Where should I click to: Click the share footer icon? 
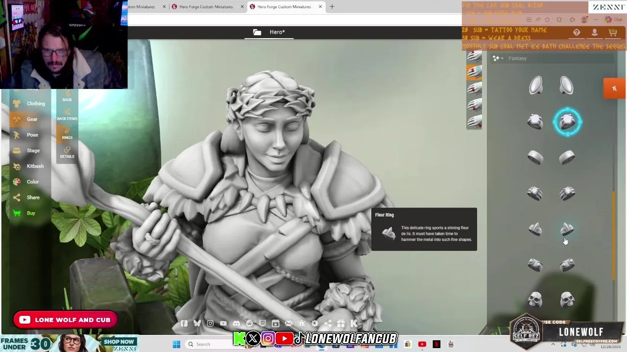[328, 323]
